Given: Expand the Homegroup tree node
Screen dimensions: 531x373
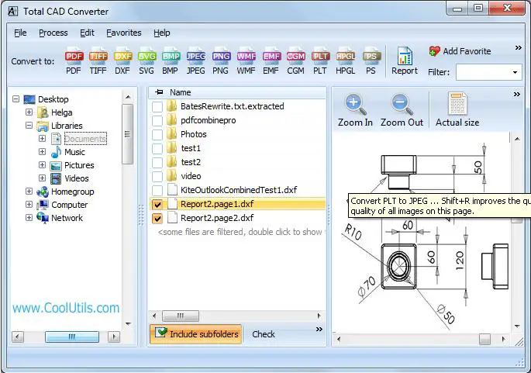Looking at the screenshot, I should pyautogui.click(x=29, y=192).
